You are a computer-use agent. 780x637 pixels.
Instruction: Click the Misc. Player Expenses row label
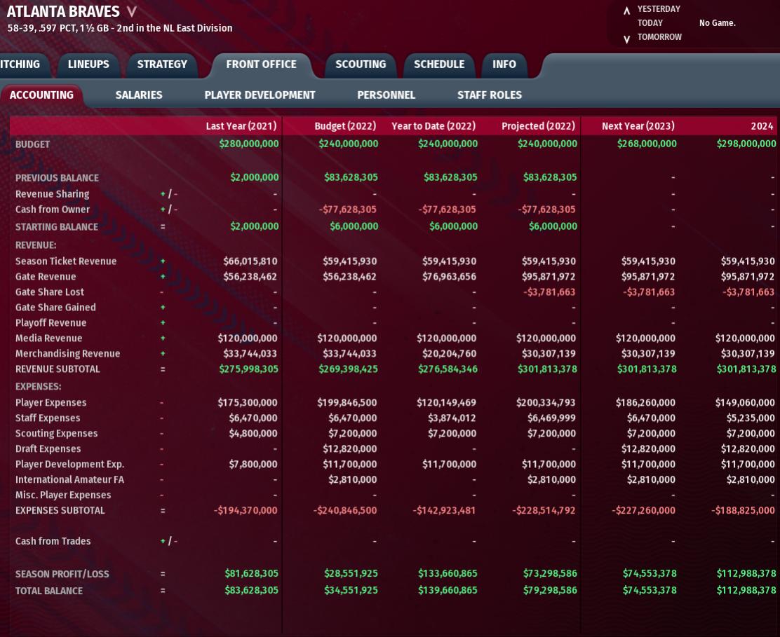pos(63,495)
